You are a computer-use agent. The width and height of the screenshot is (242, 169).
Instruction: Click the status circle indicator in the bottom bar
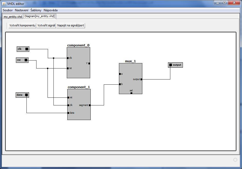pos(235,160)
